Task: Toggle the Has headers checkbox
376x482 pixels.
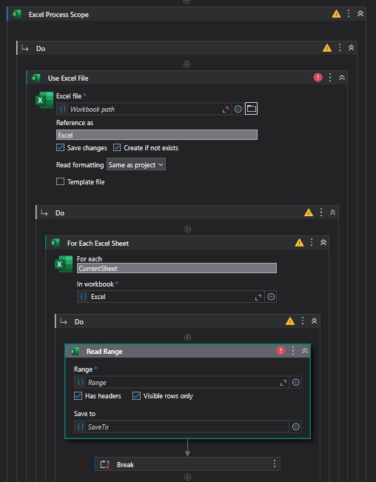Action: click(78, 395)
